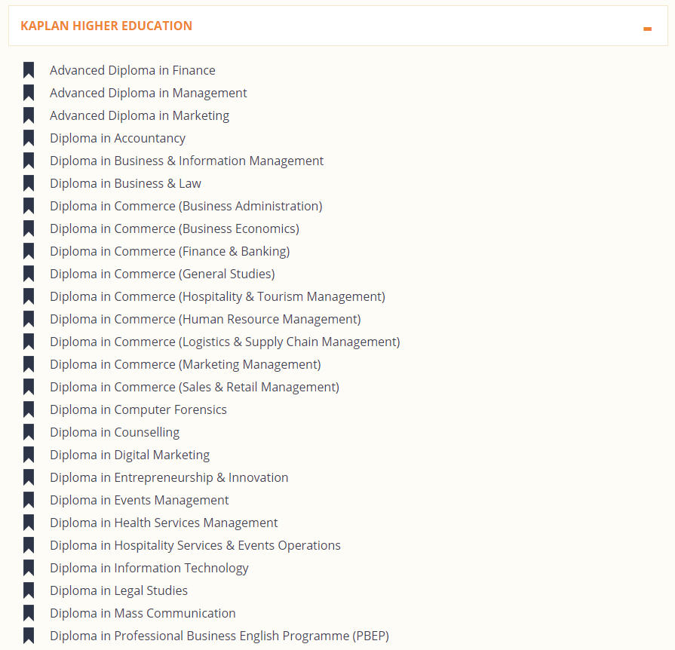Image resolution: width=675 pixels, height=650 pixels.
Task: Select 'Diploma in Health Services Management' text
Action: coord(164,523)
